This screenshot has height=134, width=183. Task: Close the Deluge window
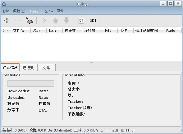pos(178,3)
